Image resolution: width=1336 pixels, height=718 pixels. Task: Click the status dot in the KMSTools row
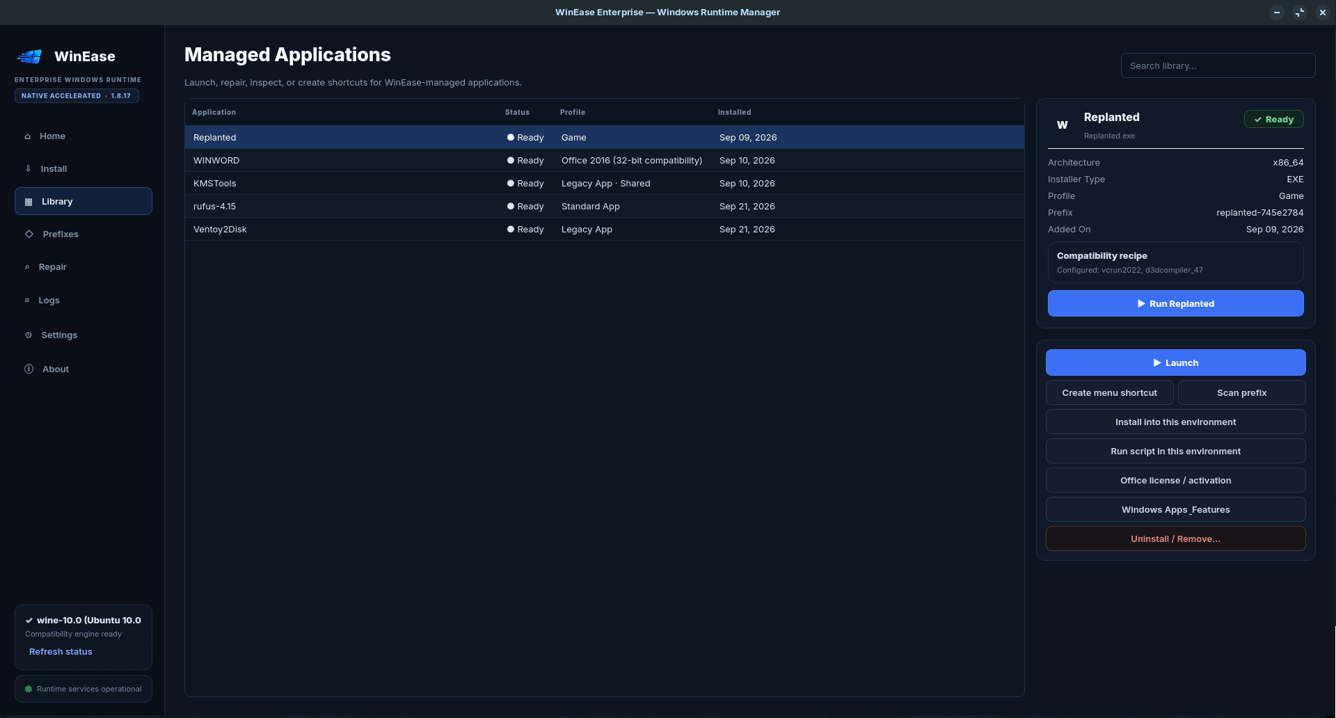coord(511,184)
